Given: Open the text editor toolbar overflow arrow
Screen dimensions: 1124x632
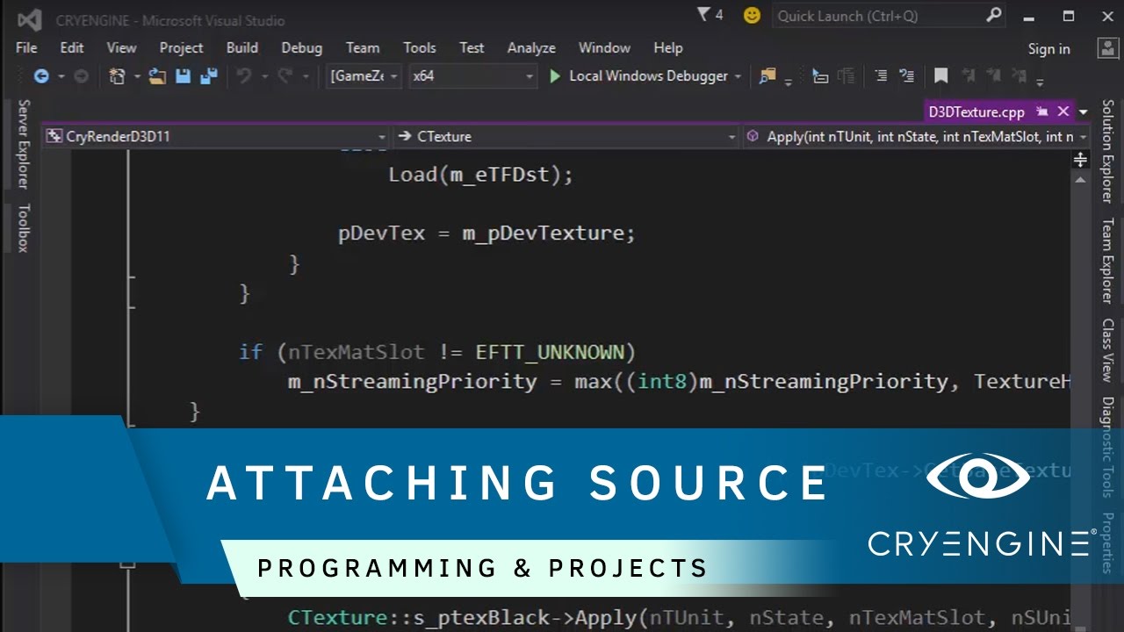Looking at the screenshot, I should [x=1040, y=81].
